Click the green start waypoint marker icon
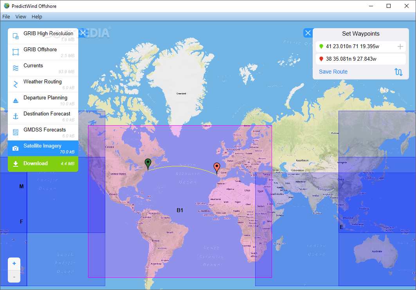Viewport: 416px width, 290px height. [321, 47]
